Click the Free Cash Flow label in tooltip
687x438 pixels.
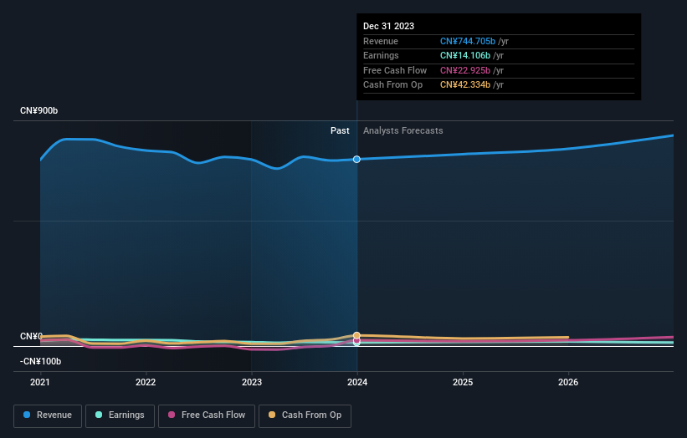[395, 70]
